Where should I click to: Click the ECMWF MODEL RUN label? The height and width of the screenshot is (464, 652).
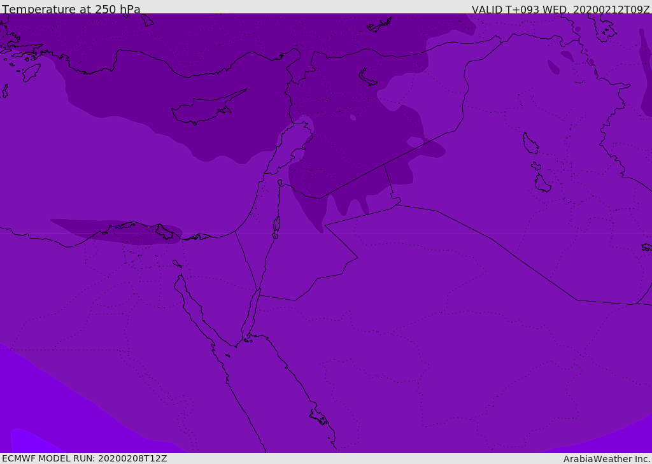(84, 458)
